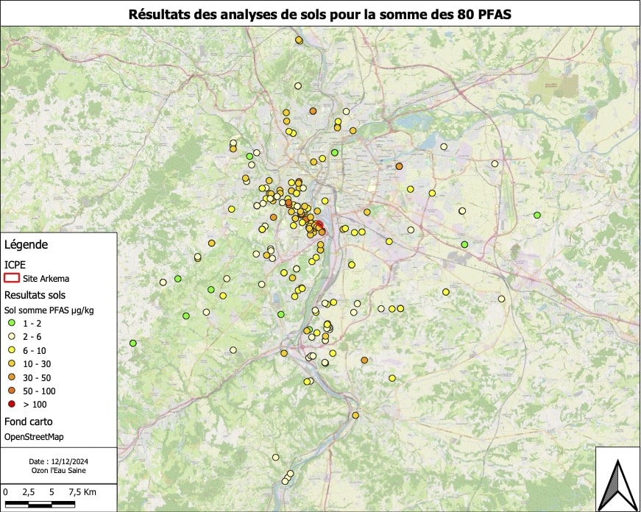Screen dimensions: 641x512
Task: Click the 50 - 100 legend circle
Action: (11, 391)
